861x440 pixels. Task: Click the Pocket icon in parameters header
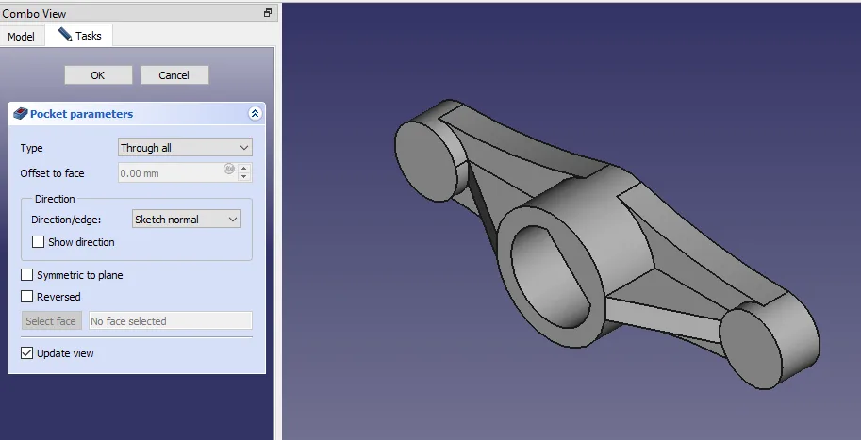(x=20, y=114)
